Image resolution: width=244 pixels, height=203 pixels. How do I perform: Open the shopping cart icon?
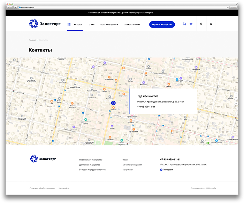pyautogui.click(x=184, y=24)
